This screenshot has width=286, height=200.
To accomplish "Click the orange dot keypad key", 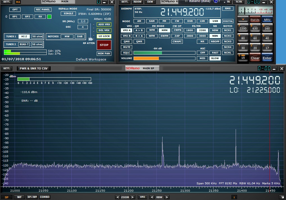I will tap(243, 19).
